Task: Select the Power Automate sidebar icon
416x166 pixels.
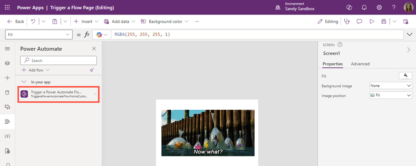Action: tap(7, 121)
